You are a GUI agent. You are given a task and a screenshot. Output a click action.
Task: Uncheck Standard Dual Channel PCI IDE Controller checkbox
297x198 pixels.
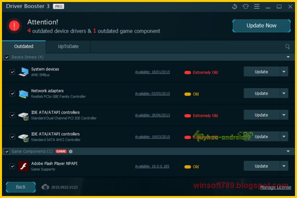coord(12,115)
